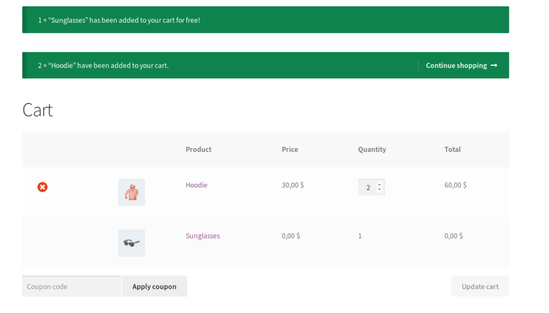
Task: Click the Sunglasses added for free notice
Action: point(266,20)
